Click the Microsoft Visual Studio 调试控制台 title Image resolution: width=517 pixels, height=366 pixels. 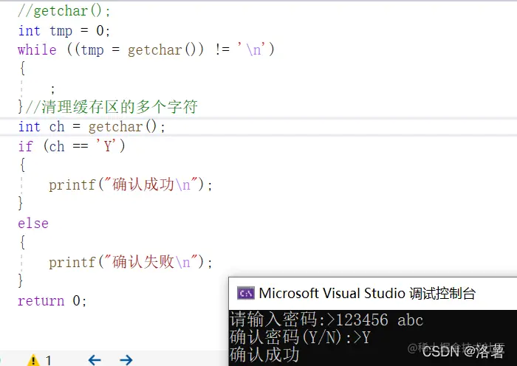coord(367,293)
